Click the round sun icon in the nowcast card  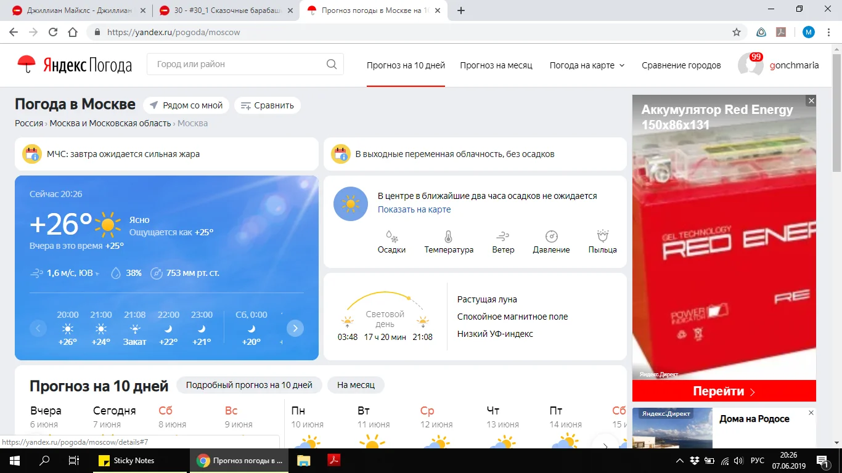coord(351,204)
